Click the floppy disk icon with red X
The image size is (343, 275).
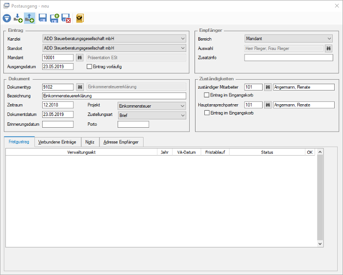click(x=66, y=18)
